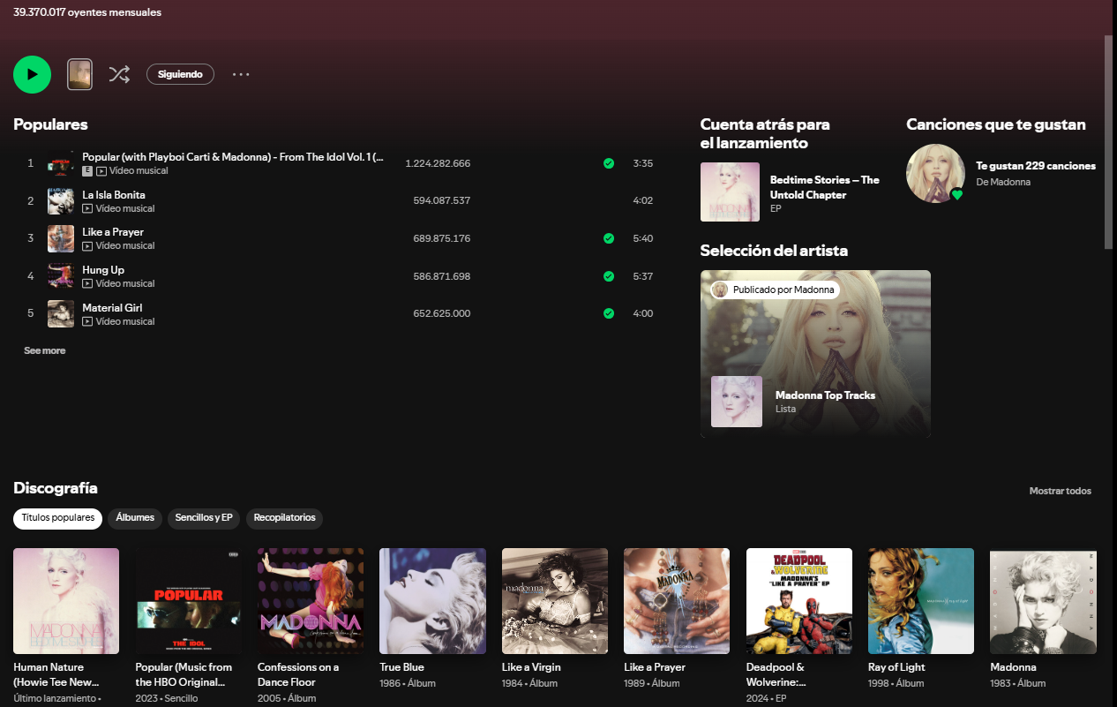Click green check on Popular track

coord(608,163)
